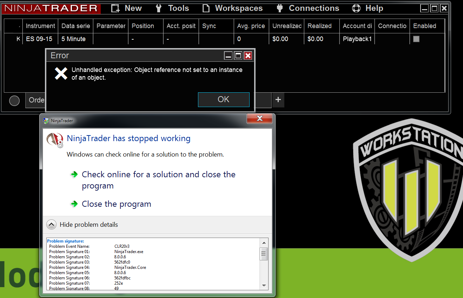Click the 'NinjaTrader has stopped working' heading
This screenshot has height=298, width=463.
128,138
